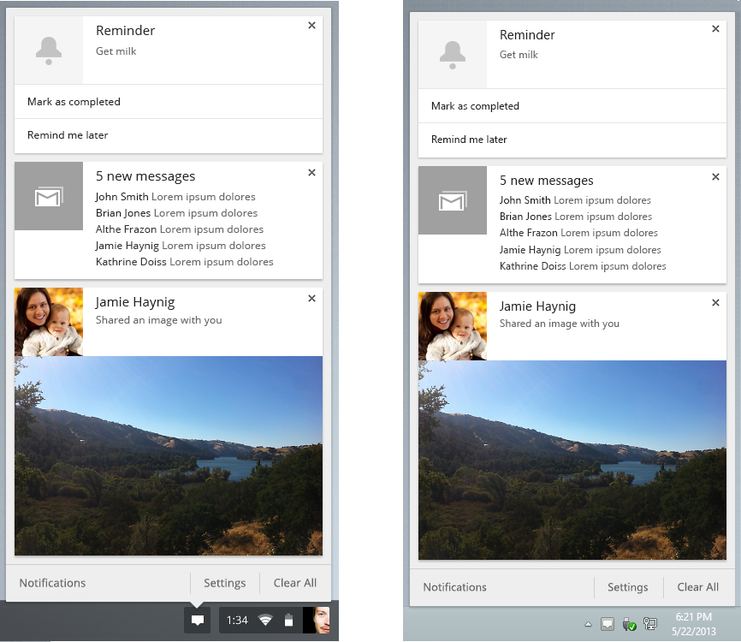Screen dimensions: 741x642
Task: Select the John Smith message in the Chrome OS panel
Action: (x=175, y=197)
